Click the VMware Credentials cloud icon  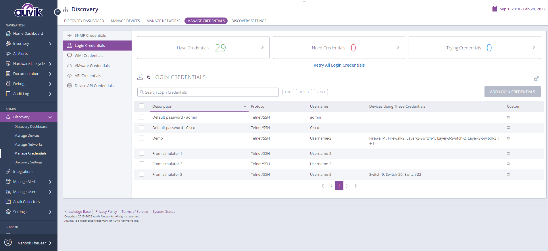[70, 65]
